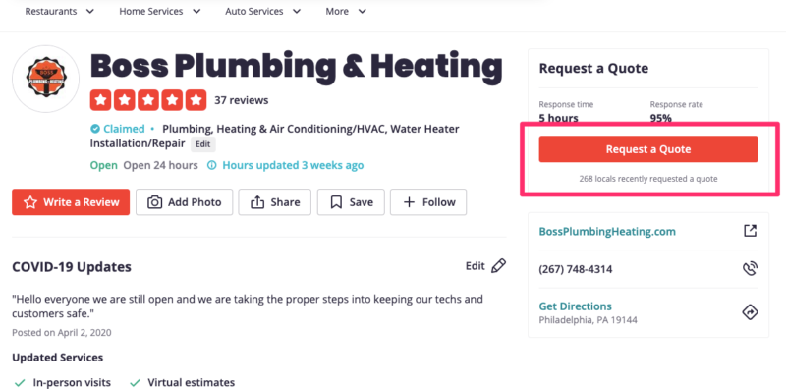Click the external link icon beside BossPlumbingHeating.com
This screenshot has height=389, width=786.
click(750, 231)
